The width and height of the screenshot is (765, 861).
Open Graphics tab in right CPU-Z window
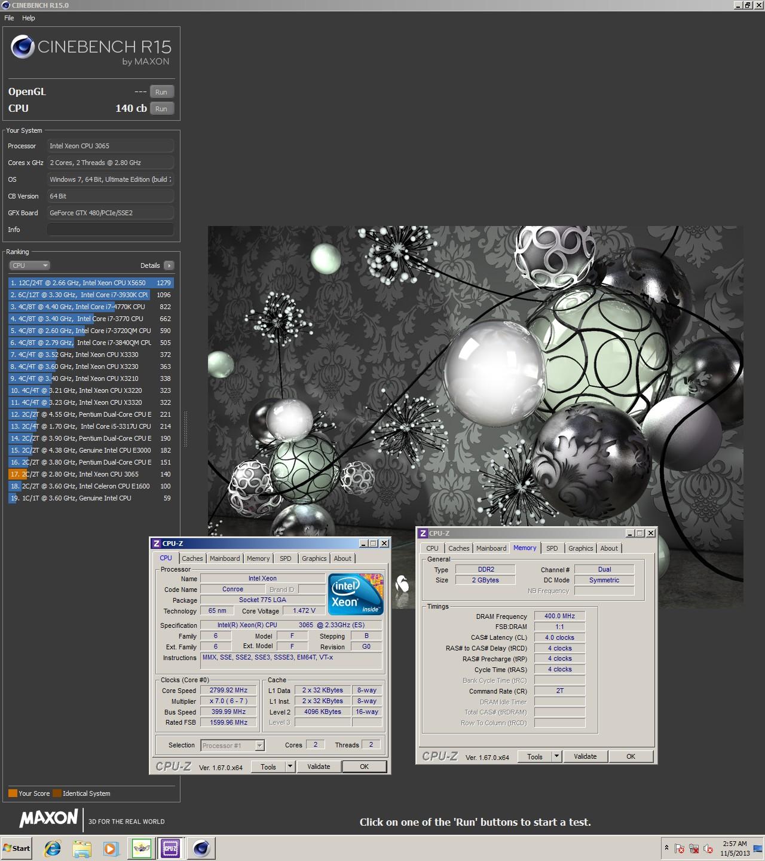581,548
